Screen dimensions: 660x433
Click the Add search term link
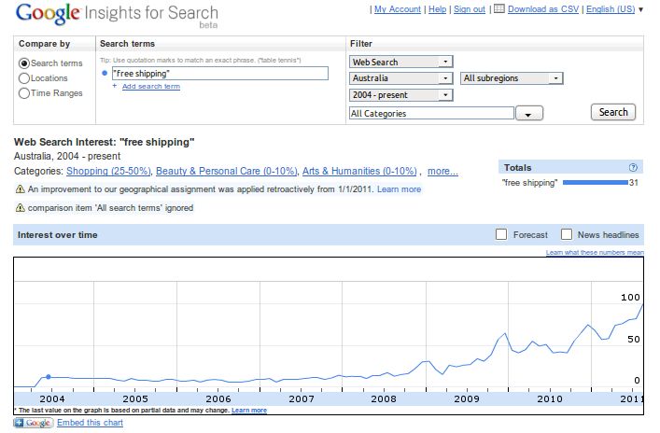[x=151, y=86]
